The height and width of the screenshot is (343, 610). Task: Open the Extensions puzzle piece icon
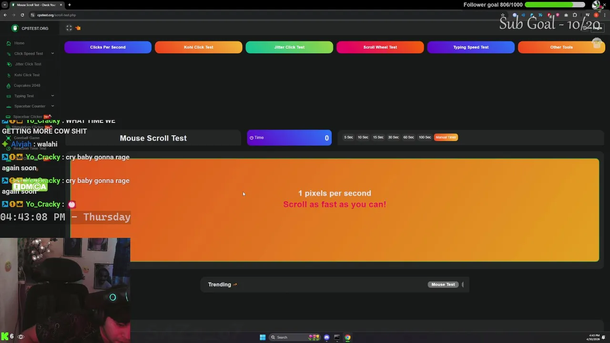click(575, 15)
